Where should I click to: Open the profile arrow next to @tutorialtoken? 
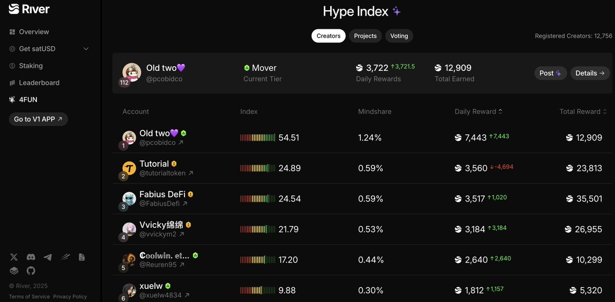click(x=191, y=173)
